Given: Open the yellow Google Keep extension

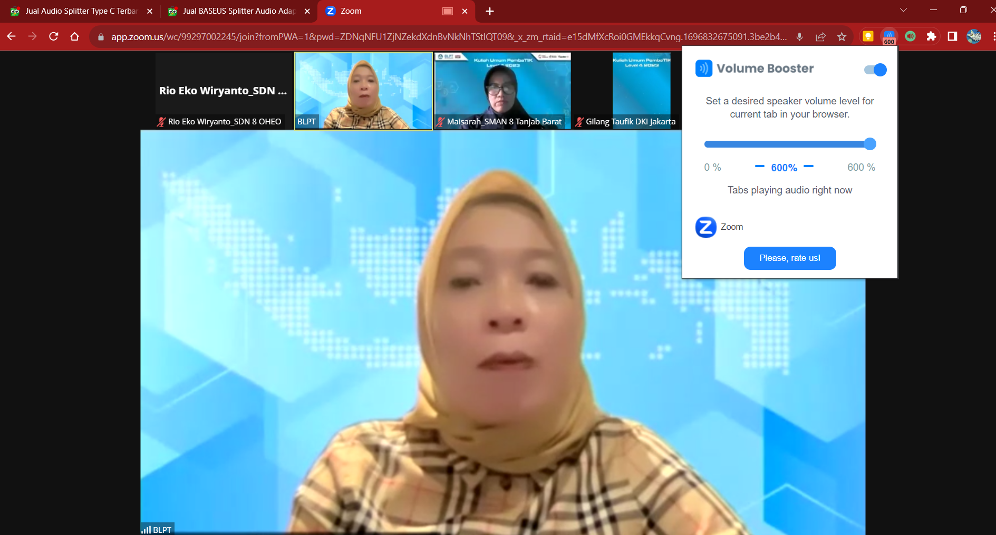Looking at the screenshot, I should tap(868, 36).
